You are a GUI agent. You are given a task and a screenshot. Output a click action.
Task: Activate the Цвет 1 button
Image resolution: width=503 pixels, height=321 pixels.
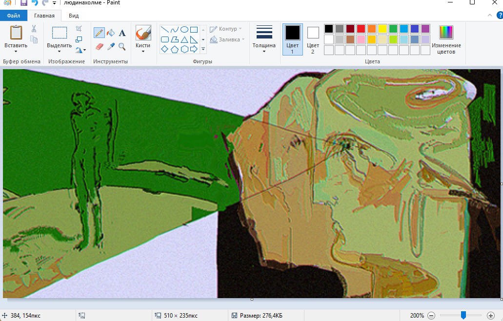click(293, 39)
